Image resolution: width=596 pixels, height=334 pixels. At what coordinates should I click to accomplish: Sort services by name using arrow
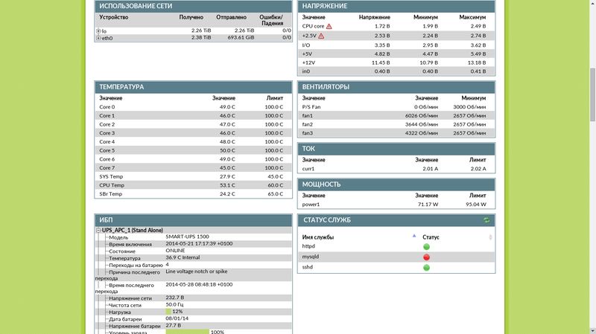coord(414,236)
